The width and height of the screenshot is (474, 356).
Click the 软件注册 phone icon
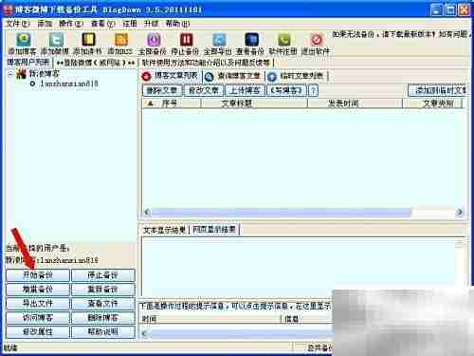coord(283,40)
